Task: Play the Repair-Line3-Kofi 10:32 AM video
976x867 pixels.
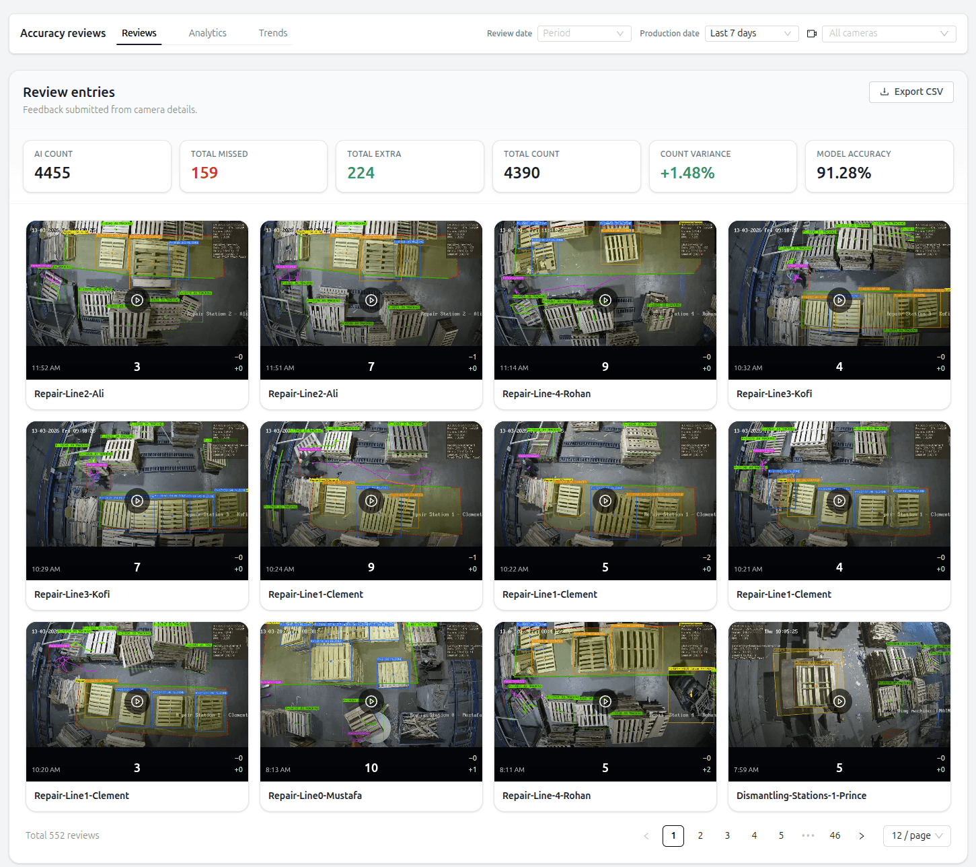Action: coord(839,300)
